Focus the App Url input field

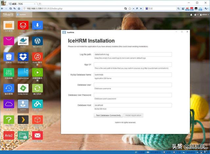tap(133, 65)
